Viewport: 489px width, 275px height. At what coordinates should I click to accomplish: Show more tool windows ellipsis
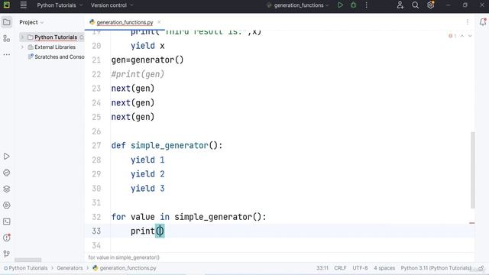(x=7, y=54)
